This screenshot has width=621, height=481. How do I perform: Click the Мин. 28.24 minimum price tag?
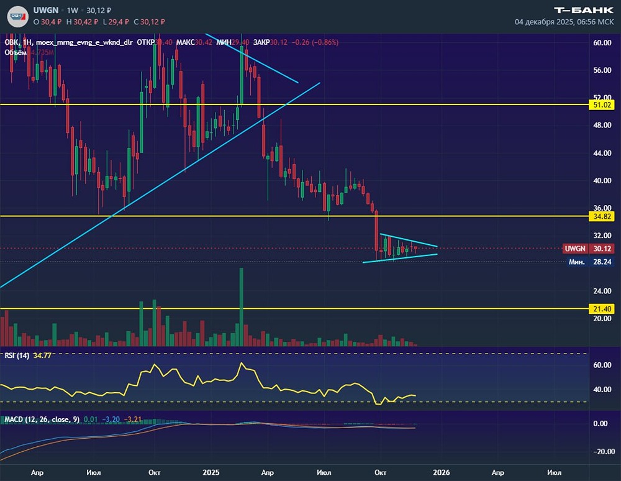(x=590, y=262)
